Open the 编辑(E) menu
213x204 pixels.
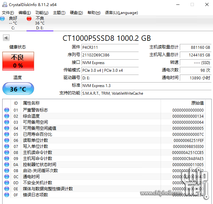tap(25, 13)
